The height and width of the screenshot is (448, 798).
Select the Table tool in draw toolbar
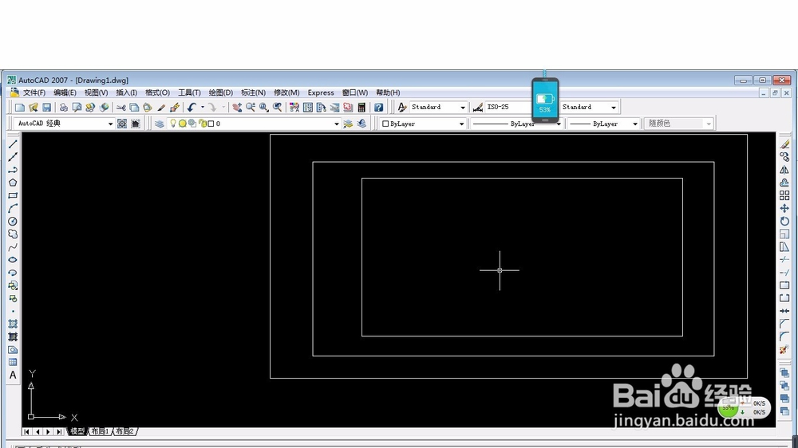click(13, 362)
